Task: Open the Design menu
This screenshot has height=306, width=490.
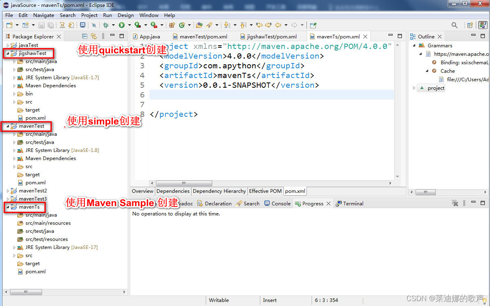Action: point(126,15)
